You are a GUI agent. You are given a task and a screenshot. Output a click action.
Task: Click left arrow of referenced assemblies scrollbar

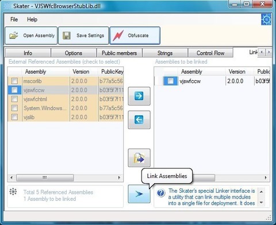tap(11, 178)
